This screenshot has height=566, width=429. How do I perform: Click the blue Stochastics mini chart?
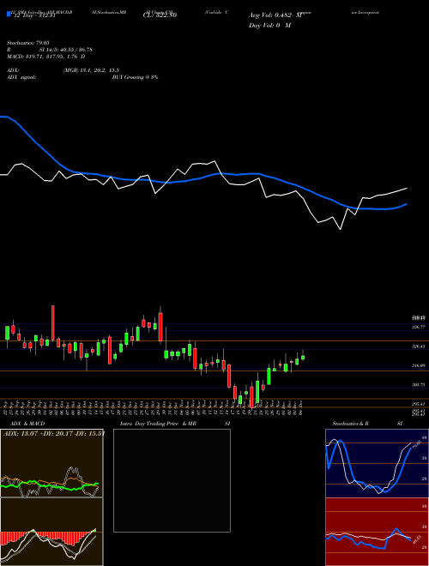click(377, 463)
